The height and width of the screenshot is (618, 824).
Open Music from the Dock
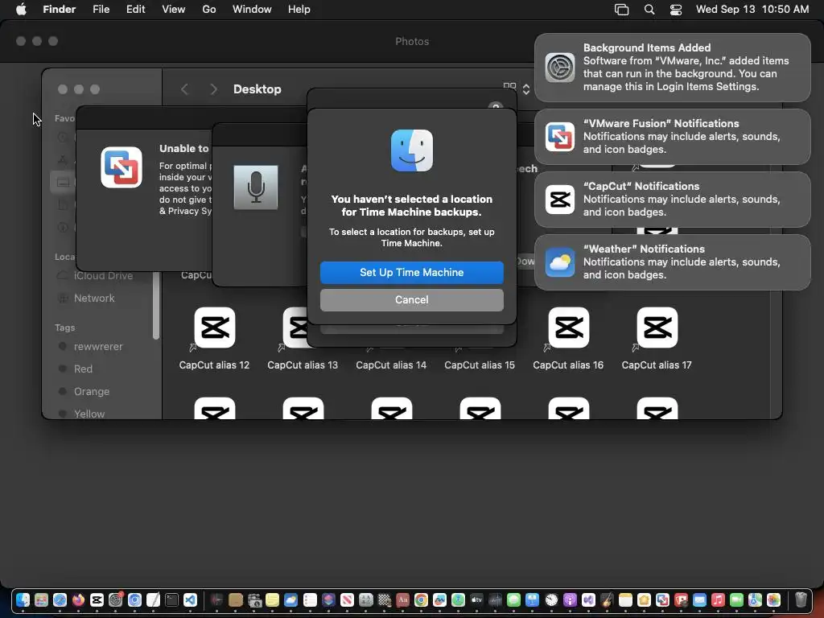(718, 600)
